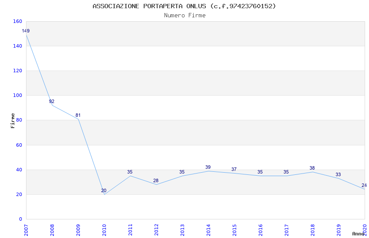Click the 2017 year tick on x-axis
Viewport: 369px width, 238px height.
click(x=287, y=229)
